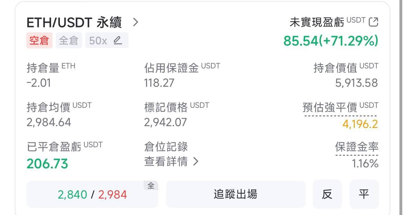The height and width of the screenshot is (215, 405).
Task: Click the share icon beside 未實現盈虧
Action: point(373,22)
